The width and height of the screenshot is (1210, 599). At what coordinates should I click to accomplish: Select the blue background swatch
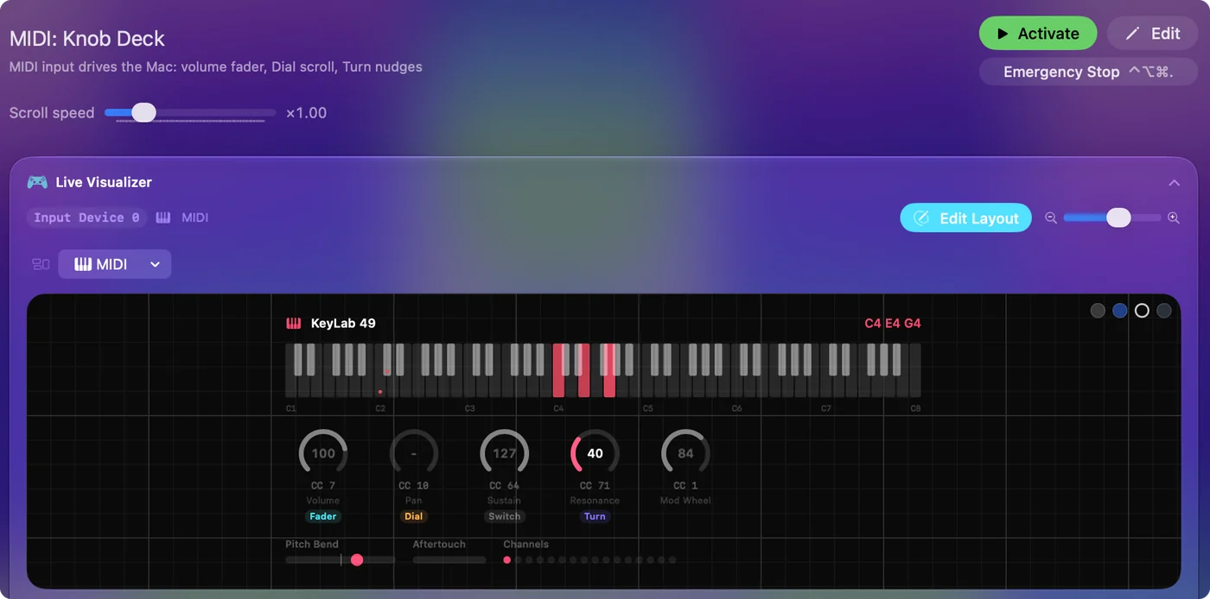[1120, 311]
